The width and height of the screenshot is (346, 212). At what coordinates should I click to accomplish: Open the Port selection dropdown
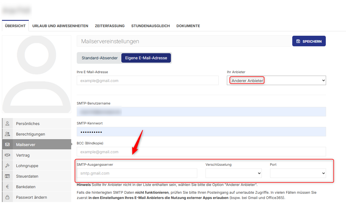[298, 173]
